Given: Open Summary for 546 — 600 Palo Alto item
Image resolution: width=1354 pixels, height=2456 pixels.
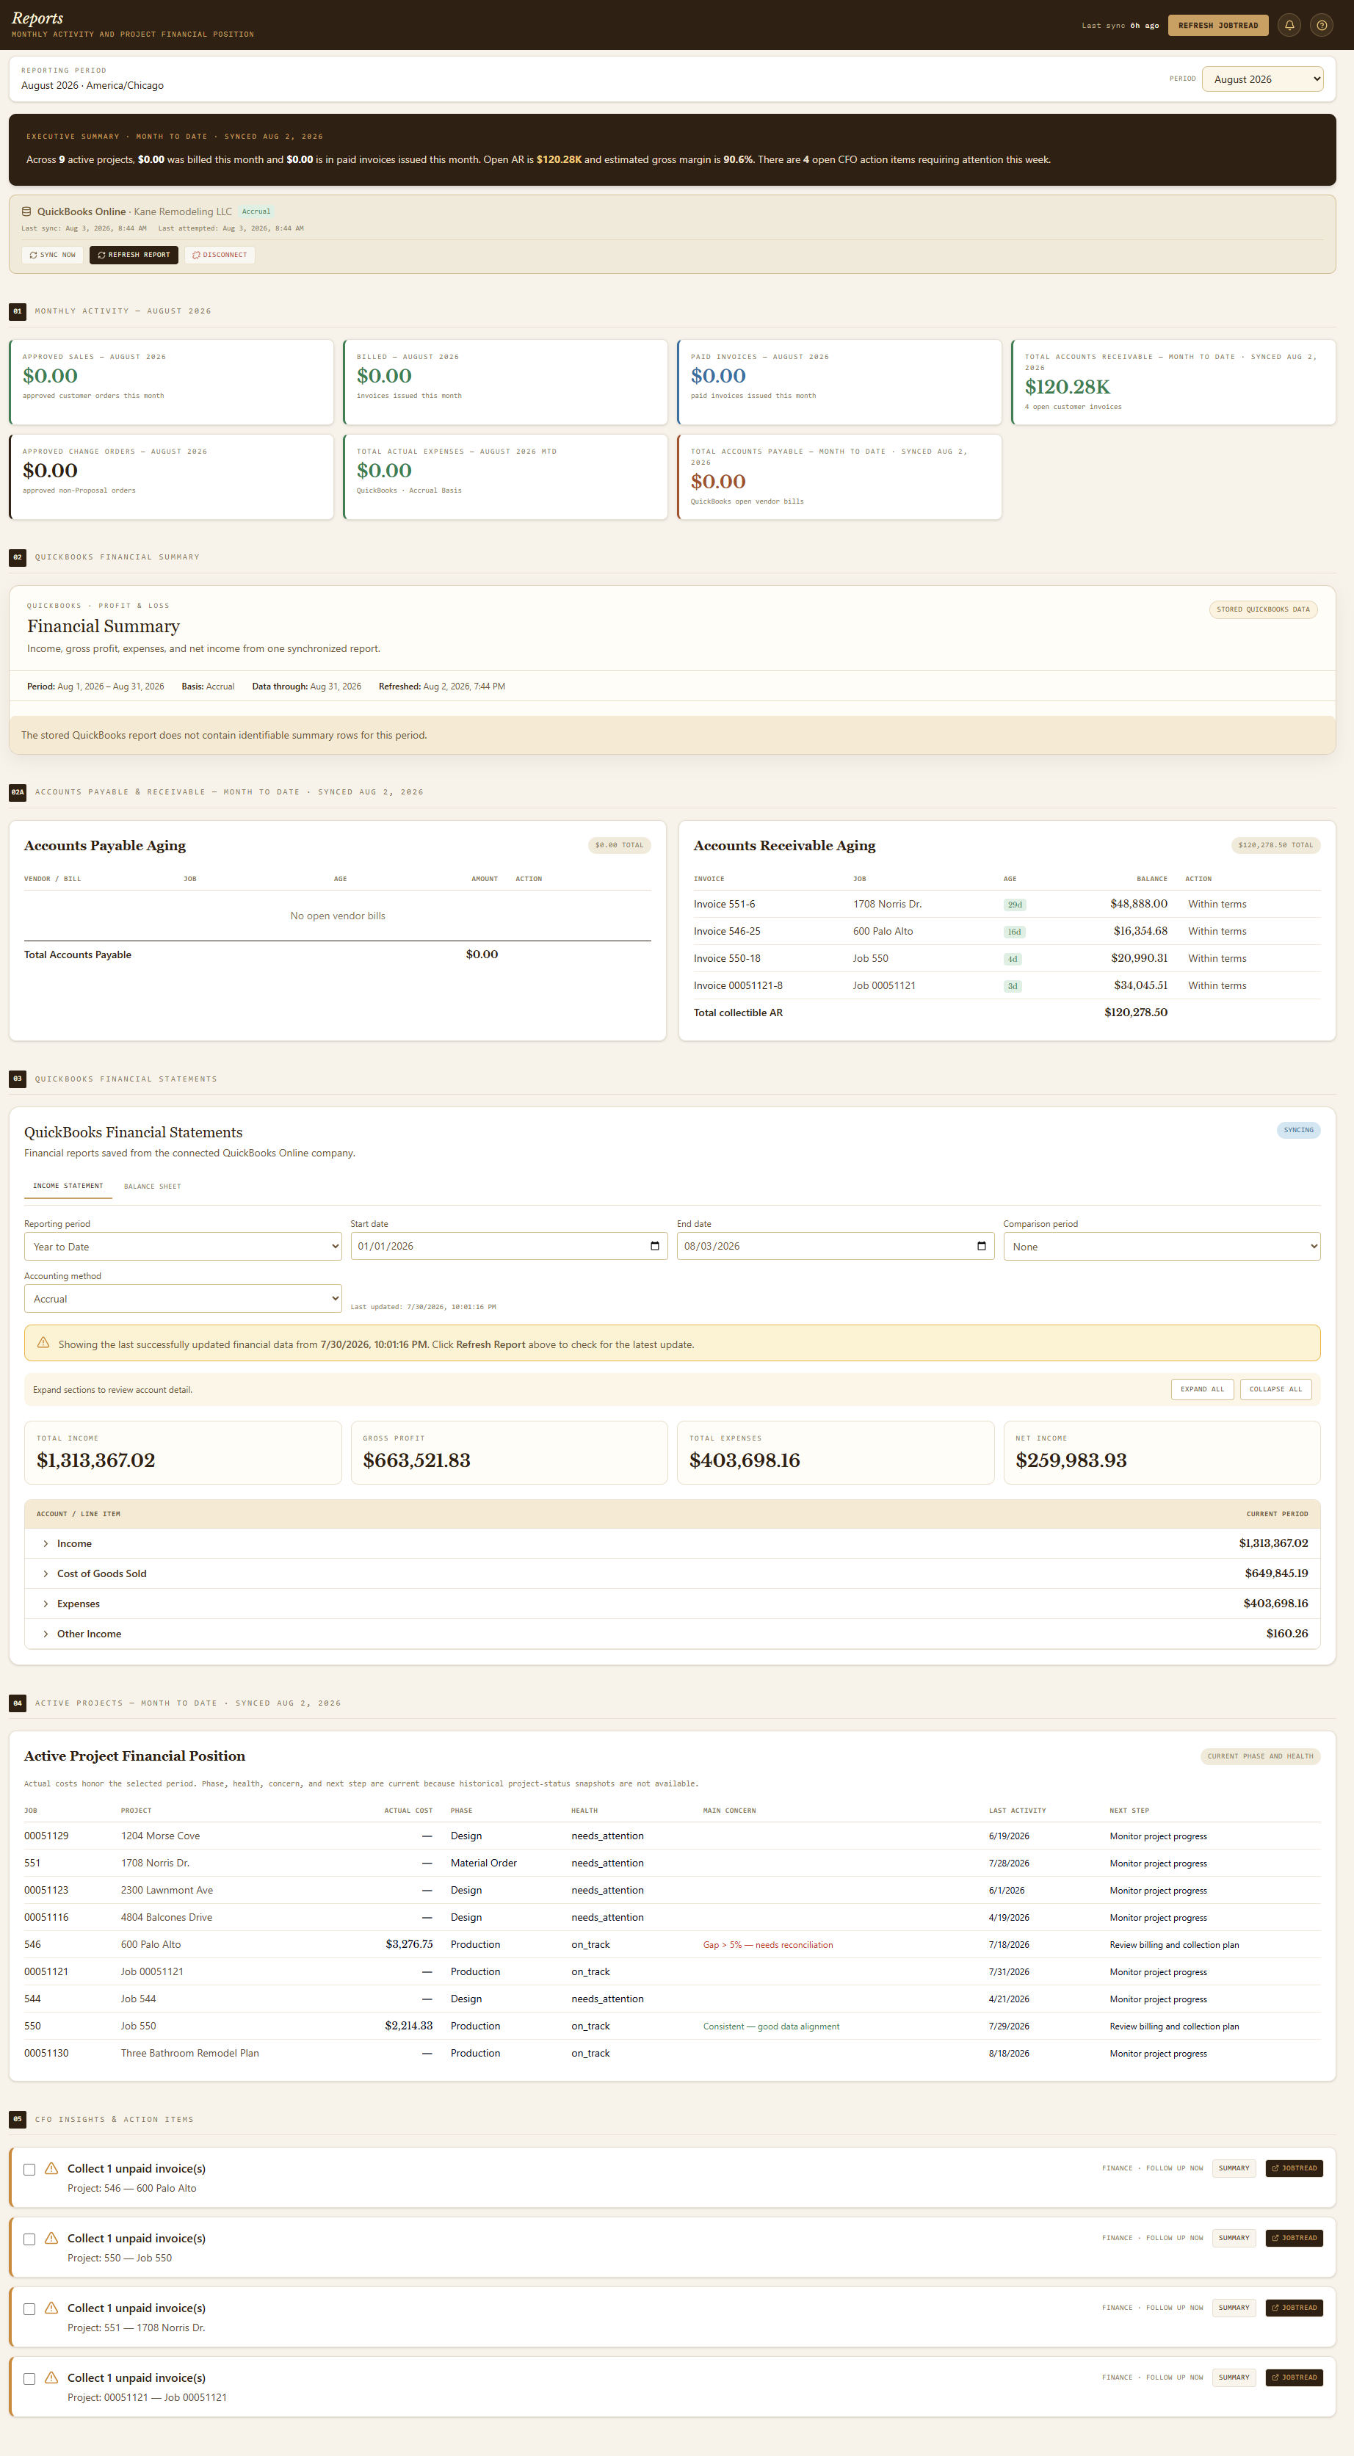Looking at the screenshot, I should tap(1233, 2168).
